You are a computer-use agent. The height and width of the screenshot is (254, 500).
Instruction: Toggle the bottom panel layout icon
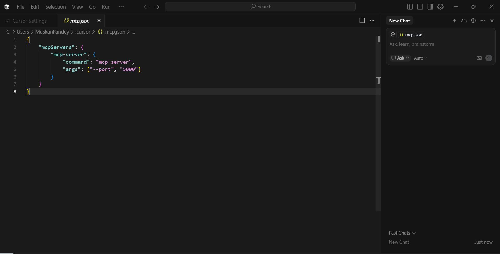pyautogui.click(x=420, y=7)
